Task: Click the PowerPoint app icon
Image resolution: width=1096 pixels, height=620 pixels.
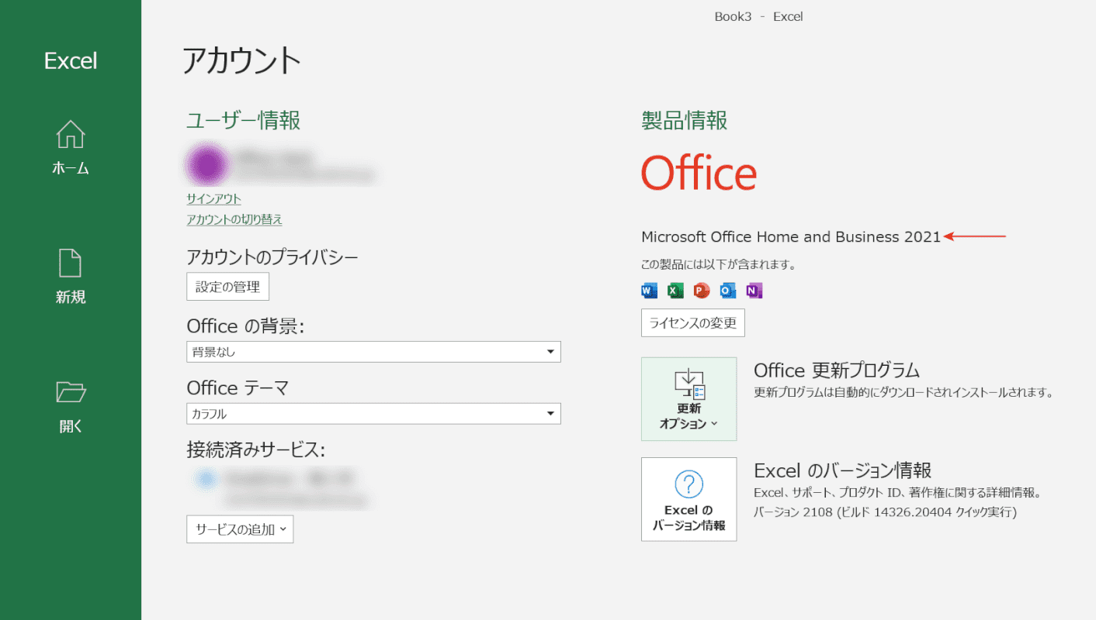Action: pyautogui.click(x=702, y=291)
